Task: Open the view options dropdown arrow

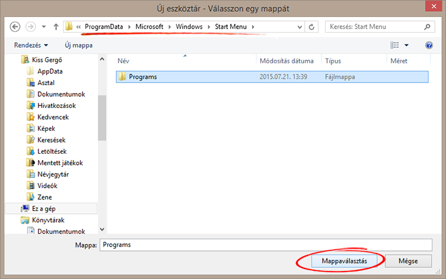Action: pos(406,45)
